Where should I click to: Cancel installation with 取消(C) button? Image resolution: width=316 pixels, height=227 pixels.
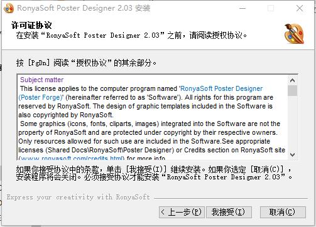coord(283,212)
